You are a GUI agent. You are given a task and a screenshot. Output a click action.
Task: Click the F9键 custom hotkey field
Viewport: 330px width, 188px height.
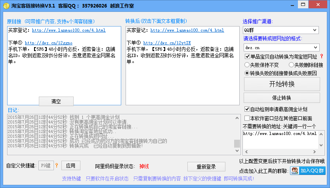coord(46,165)
